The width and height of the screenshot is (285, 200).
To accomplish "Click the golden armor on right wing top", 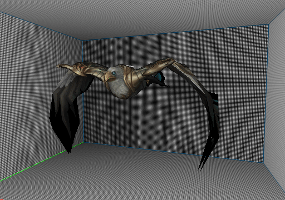I will 160,66.
